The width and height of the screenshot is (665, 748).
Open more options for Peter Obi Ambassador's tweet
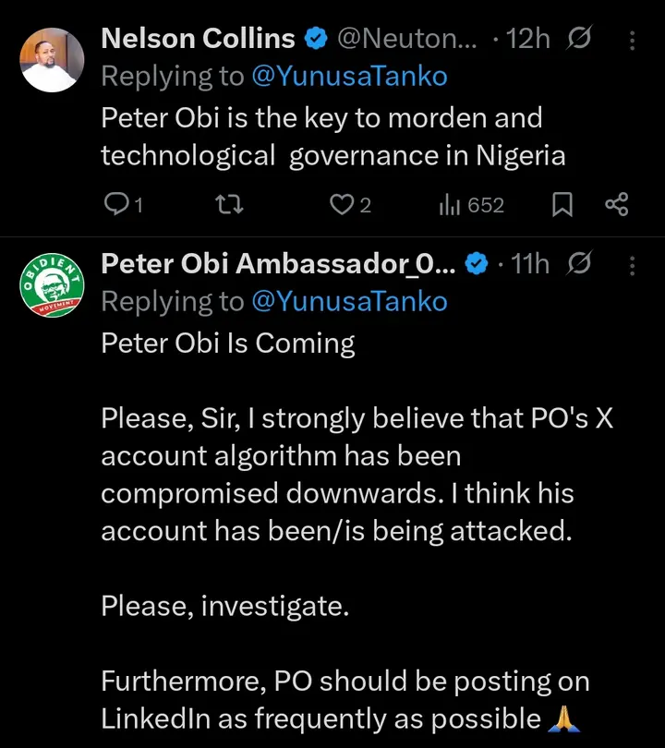pyautogui.click(x=632, y=266)
